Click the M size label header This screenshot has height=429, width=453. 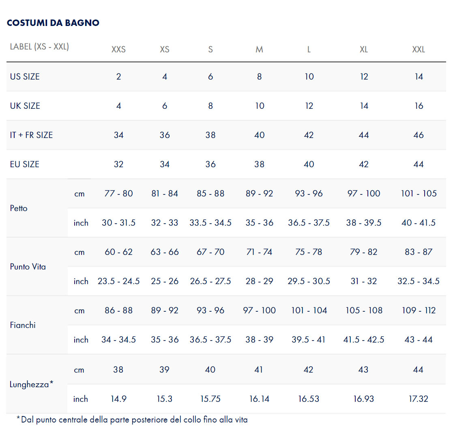(259, 50)
